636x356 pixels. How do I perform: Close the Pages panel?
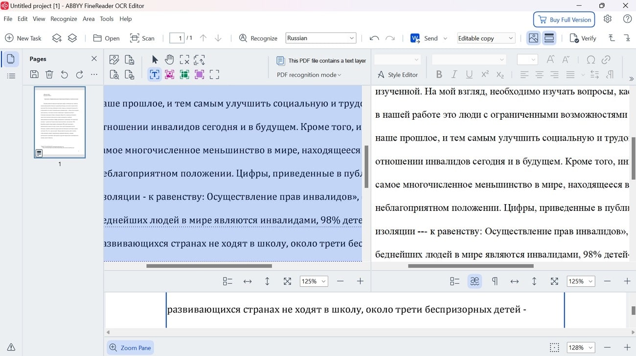click(94, 59)
